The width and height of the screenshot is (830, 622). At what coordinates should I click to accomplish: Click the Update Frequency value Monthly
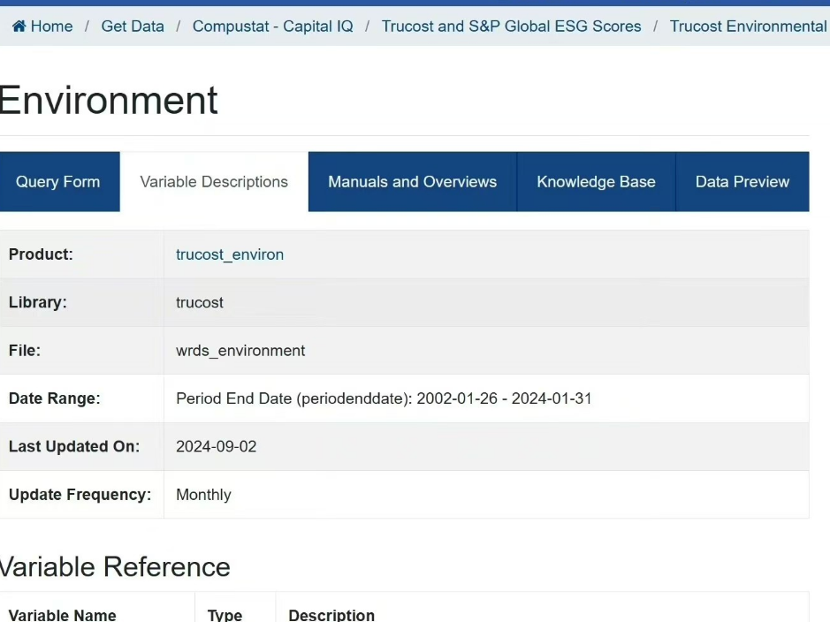(203, 495)
